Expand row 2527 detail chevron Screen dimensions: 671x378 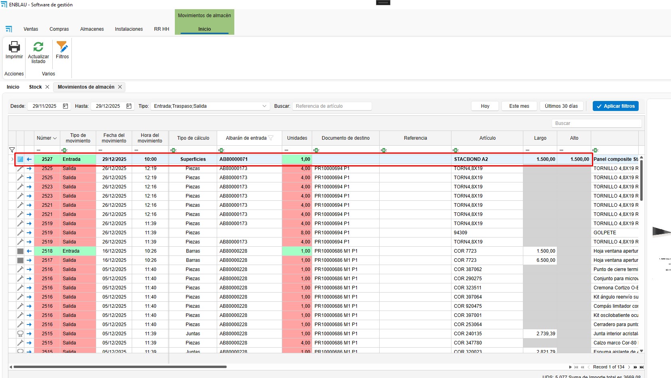(12, 159)
